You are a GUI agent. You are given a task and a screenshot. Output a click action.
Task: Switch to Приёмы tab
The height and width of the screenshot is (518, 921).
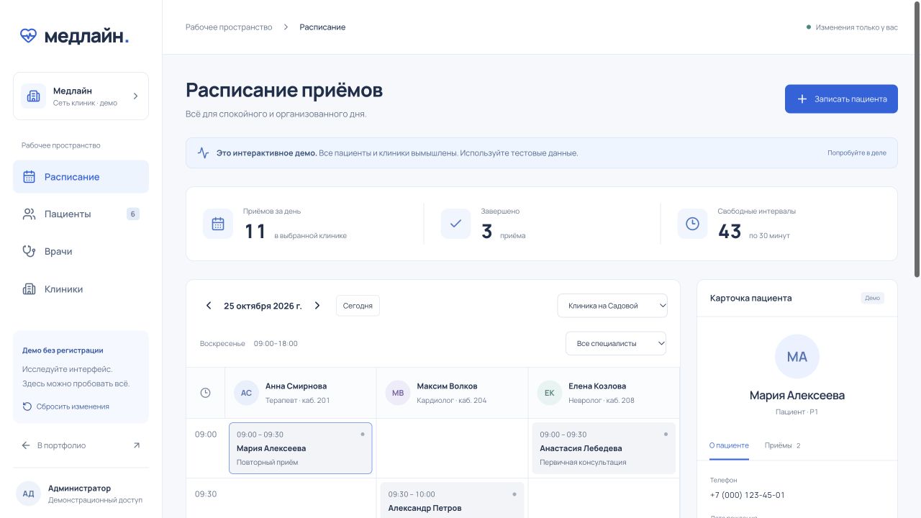(783, 446)
